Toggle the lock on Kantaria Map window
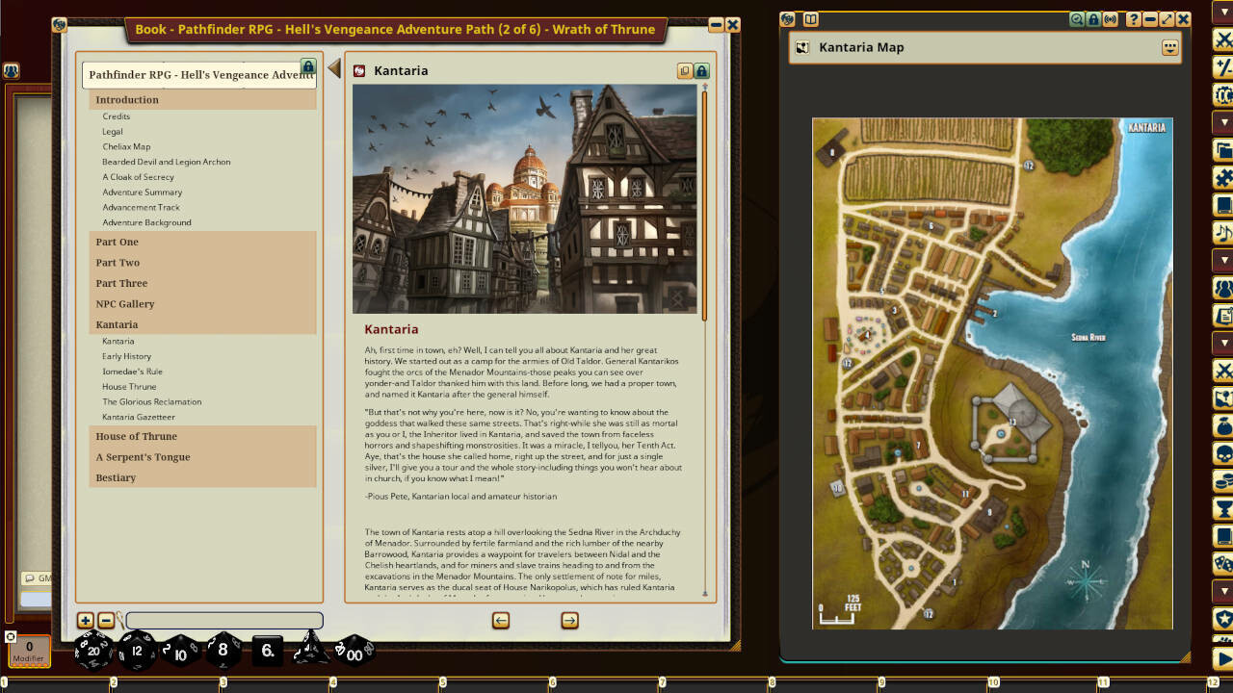Screen dimensions: 1233x693 1093,19
